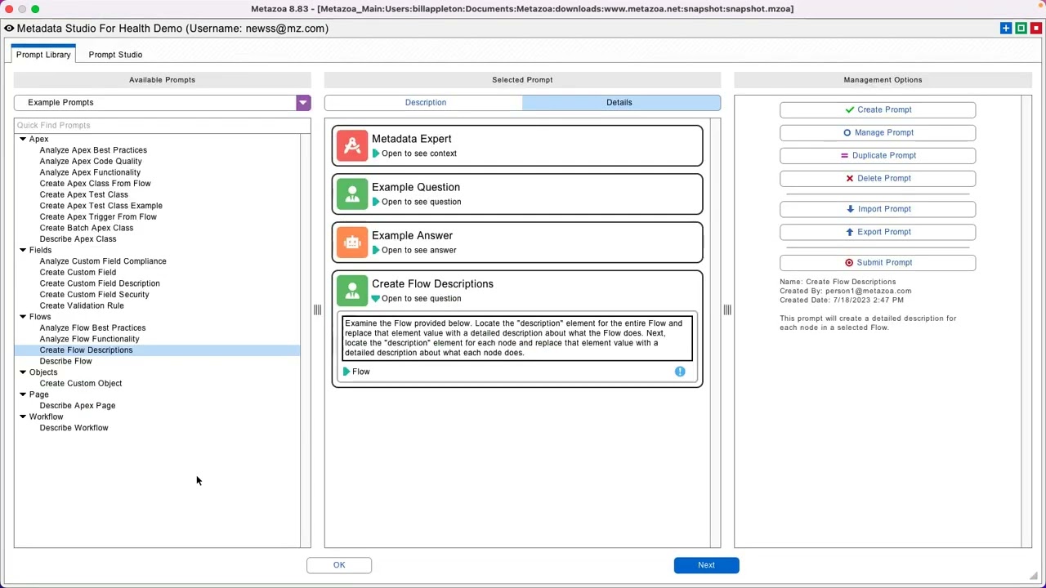Screen dimensions: 1046x588
Task: Select 'Analyze Custom Field Compliance' prompt
Action: click(103, 261)
